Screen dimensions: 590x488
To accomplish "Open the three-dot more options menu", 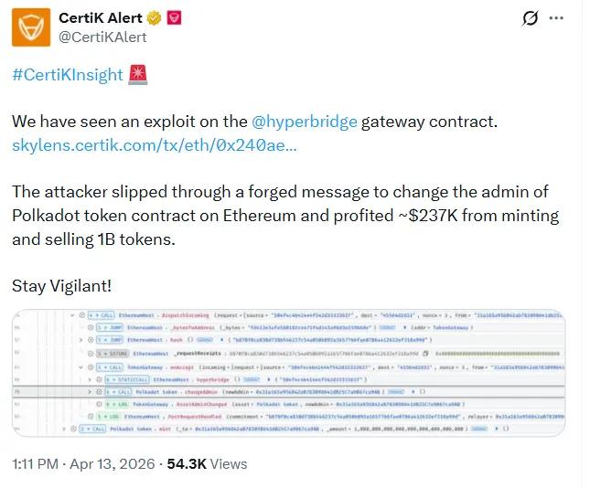I will tap(556, 19).
